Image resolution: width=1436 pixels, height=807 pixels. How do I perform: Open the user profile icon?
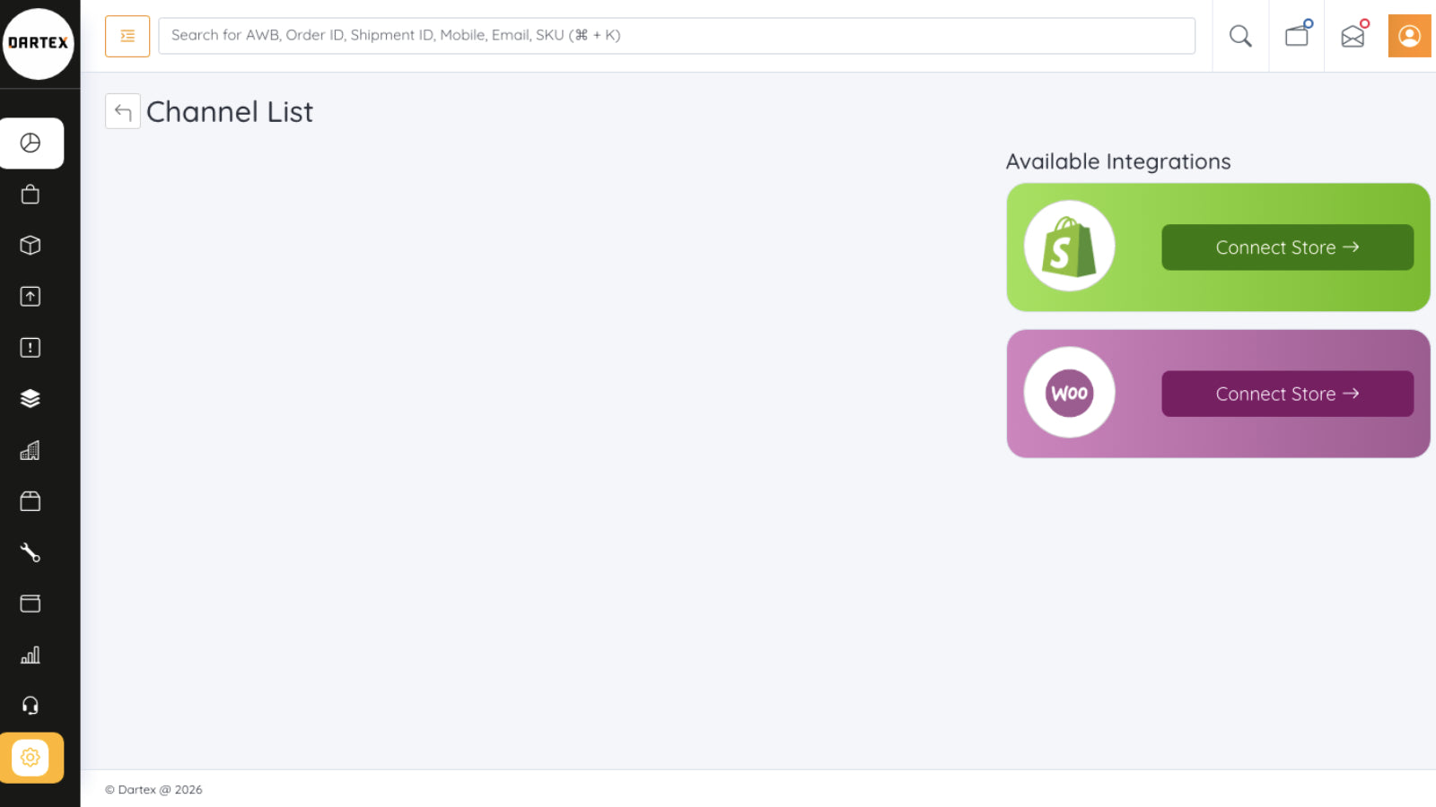click(1410, 36)
